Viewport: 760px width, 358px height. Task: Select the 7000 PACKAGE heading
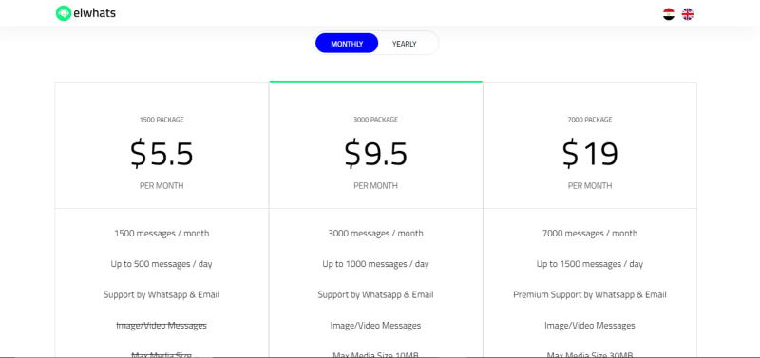(x=590, y=120)
